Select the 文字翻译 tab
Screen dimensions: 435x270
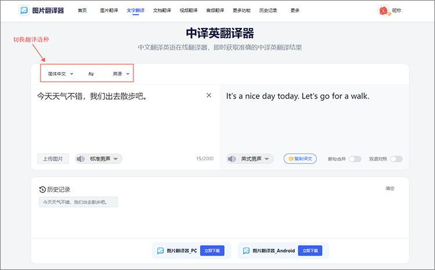pyautogui.click(x=135, y=10)
